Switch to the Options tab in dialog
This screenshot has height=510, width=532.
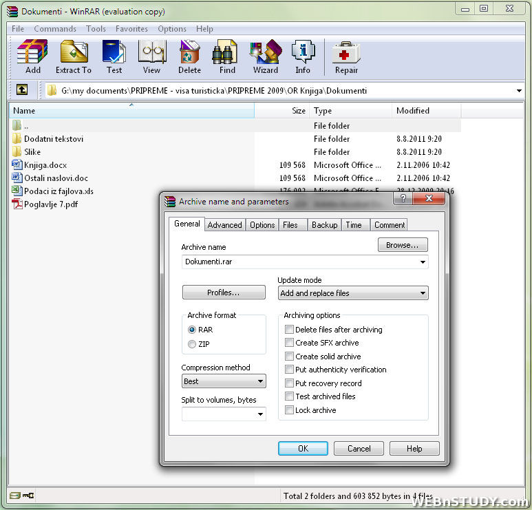point(262,225)
